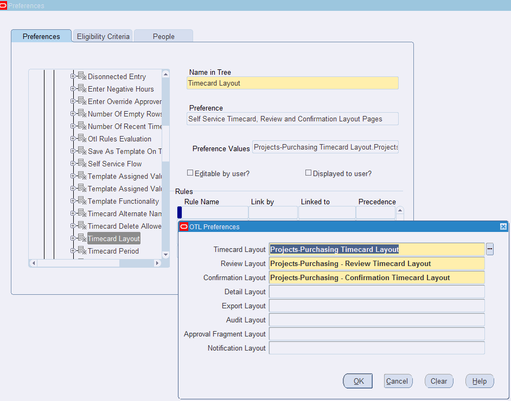Screen dimensions: 511x401
Task: Select Template Functionality tree item
Action: (x=123, y=201)
